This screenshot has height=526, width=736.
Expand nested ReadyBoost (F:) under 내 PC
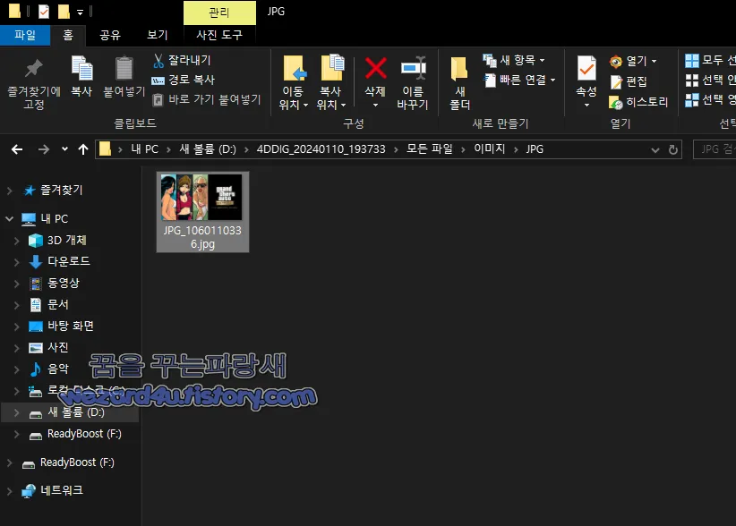(16, 434)
